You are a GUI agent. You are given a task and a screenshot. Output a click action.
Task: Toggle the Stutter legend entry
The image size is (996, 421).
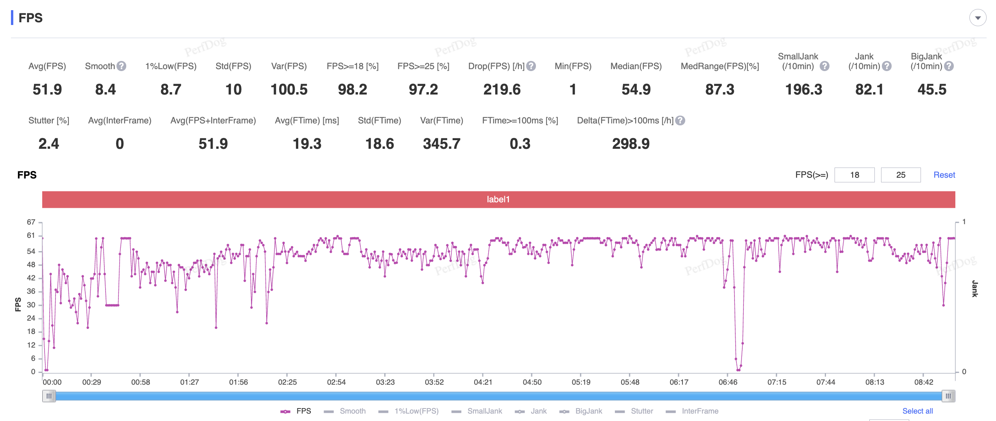[634, 411]
